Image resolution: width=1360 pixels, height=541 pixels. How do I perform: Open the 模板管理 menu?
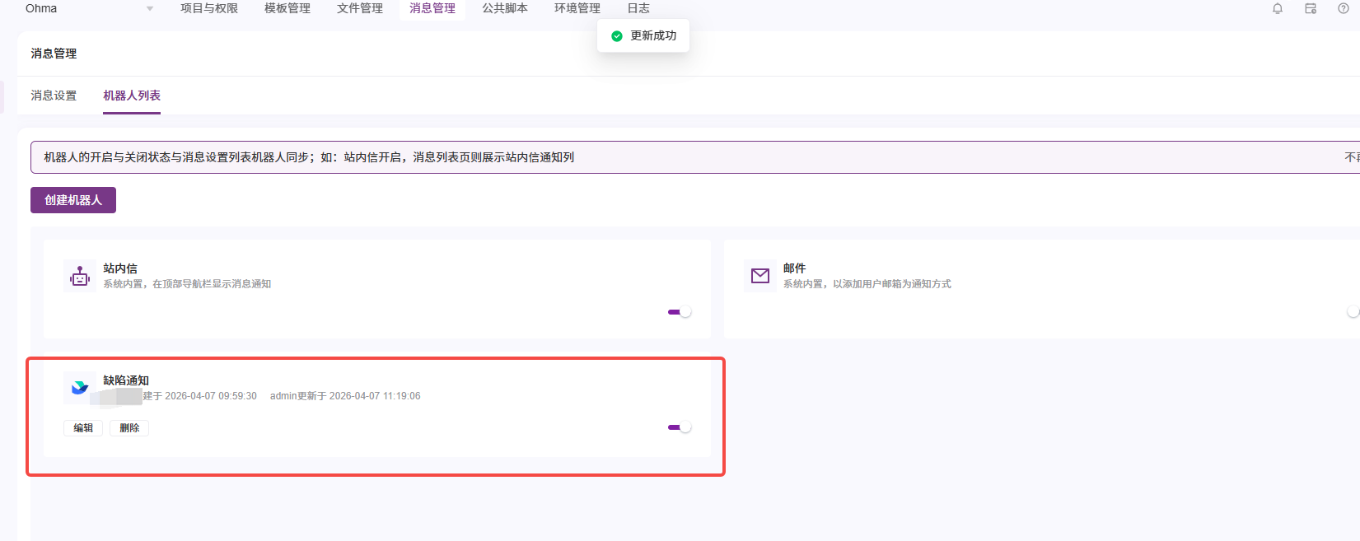[x=287, y=8]
